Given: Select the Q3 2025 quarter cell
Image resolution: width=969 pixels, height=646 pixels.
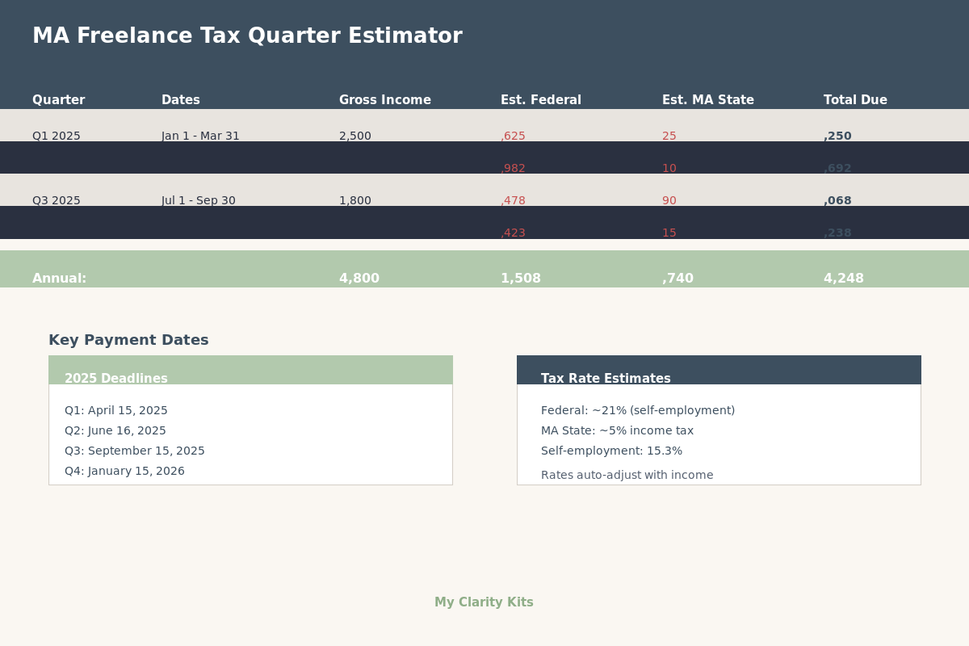Looking at the screenshot, I should tap(57, 200).
